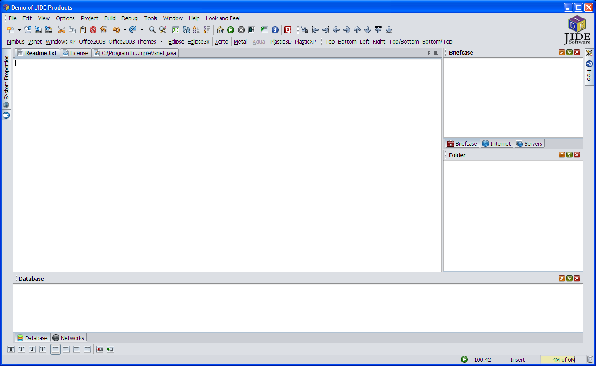Click the Cut scissors icon

(62, 30)
